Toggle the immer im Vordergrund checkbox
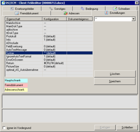The height and width of the screenshot is (132, 140). pyautogui.click(x=4, y=128)
